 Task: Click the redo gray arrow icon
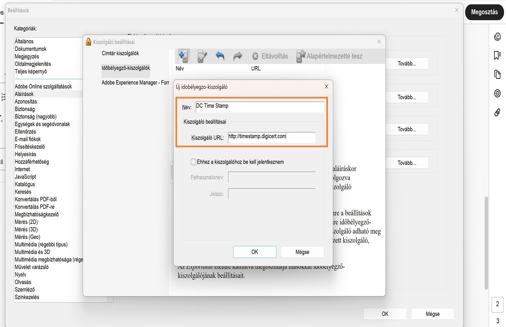click(238, 56)
